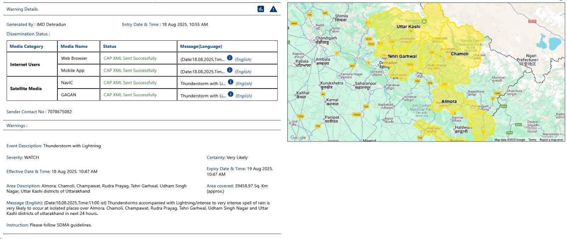Image resolution: width=567 pixels, height=239 pixels.
Task: Click NavIC CAP XML Sent Successfully status
Action: tap(130, 82)
